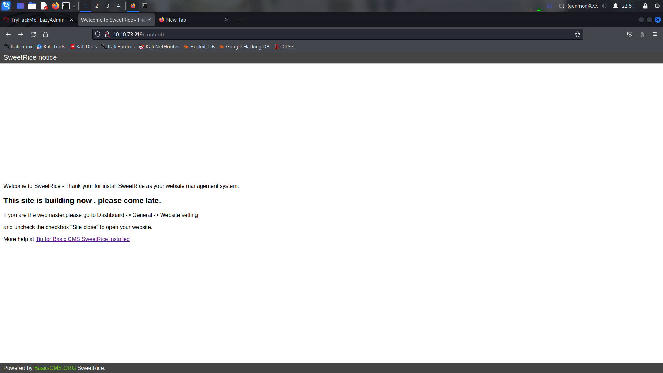Open the OffSec bookmark
The width and height of the screenshot is (663, 373).
(x=285, y=47)
